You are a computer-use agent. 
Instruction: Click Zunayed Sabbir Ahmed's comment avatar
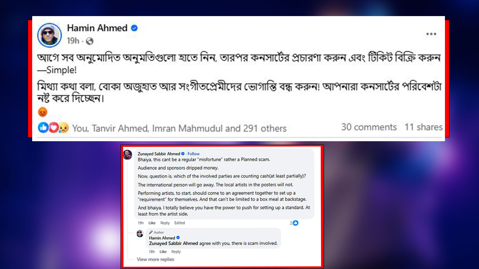tap(128, 155)
